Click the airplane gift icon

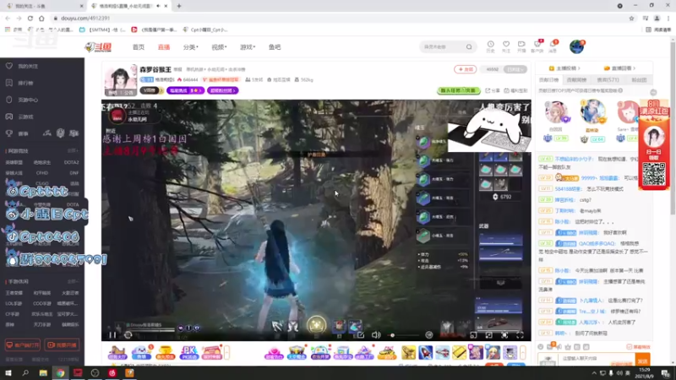coord(442,352)
